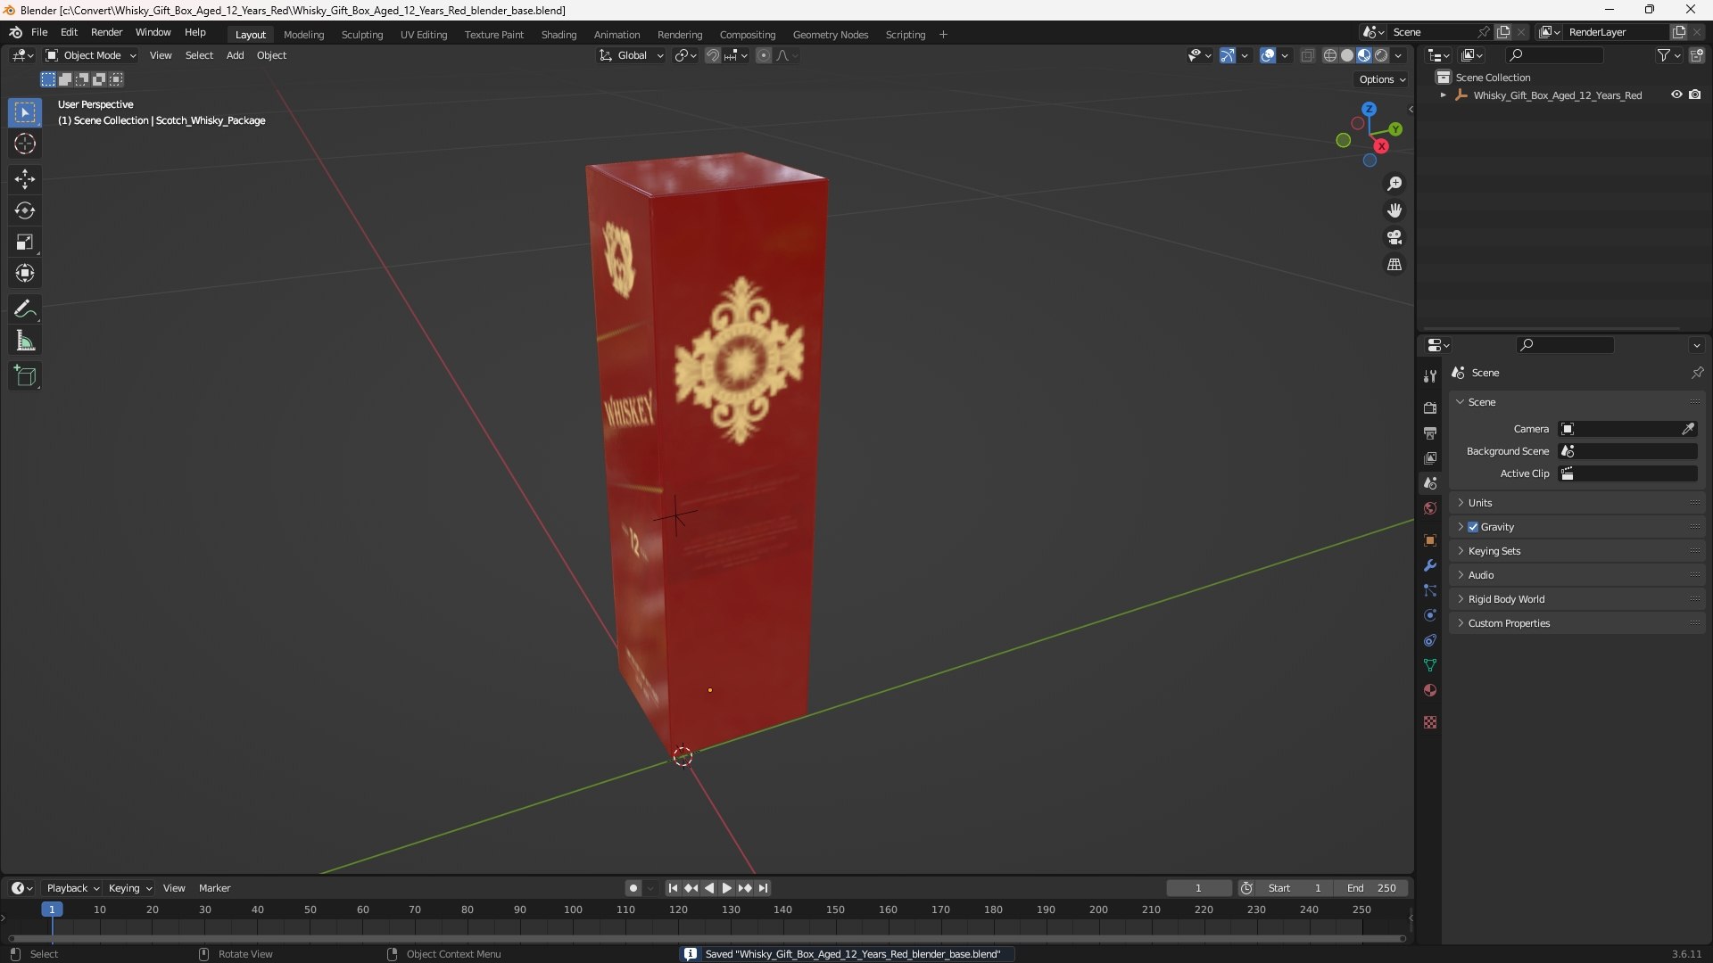Click the current frame number field

(1198, 888)
